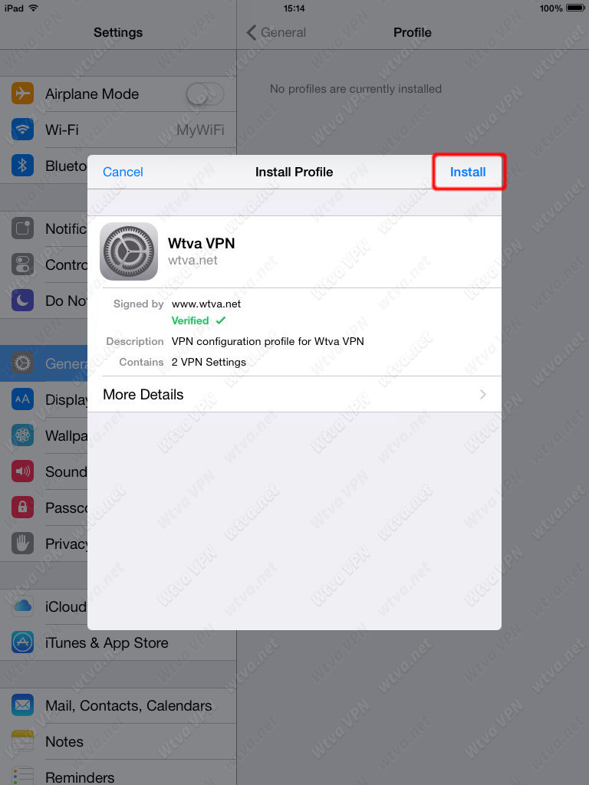Click the Notes icon

coord(22,741)
